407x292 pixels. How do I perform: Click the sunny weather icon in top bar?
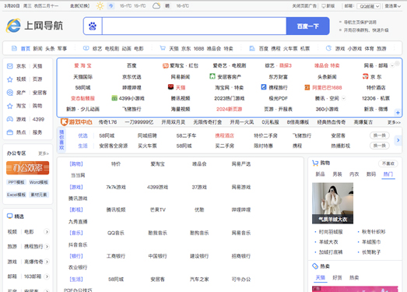tap(100, 5)
